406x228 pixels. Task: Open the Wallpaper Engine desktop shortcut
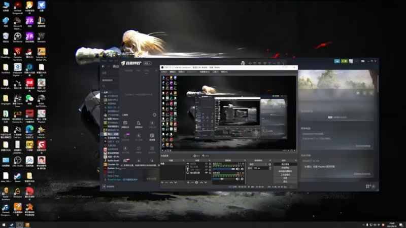point(17,69)
